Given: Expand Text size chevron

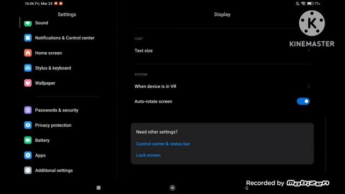Looking at the screenshot, I should [x=309, y=51].
